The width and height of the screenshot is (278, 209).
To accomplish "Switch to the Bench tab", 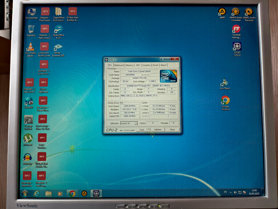I will point(156,65).
